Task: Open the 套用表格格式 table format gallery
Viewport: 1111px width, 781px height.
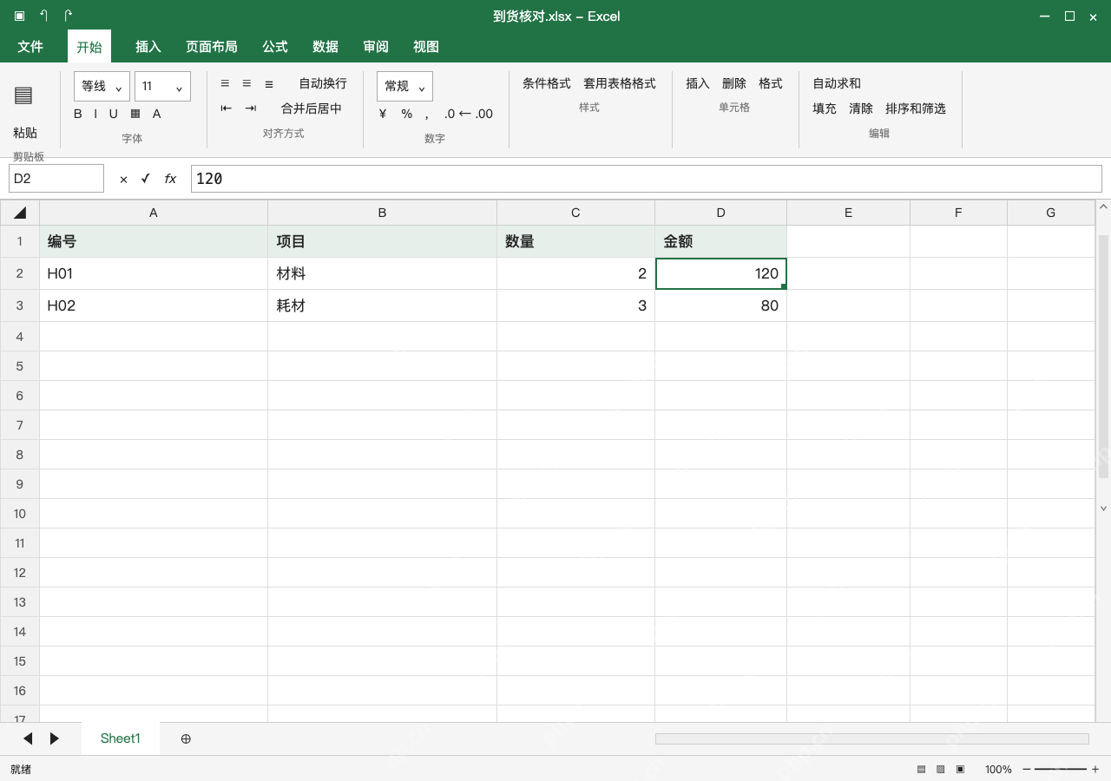Action: point(620,83)
